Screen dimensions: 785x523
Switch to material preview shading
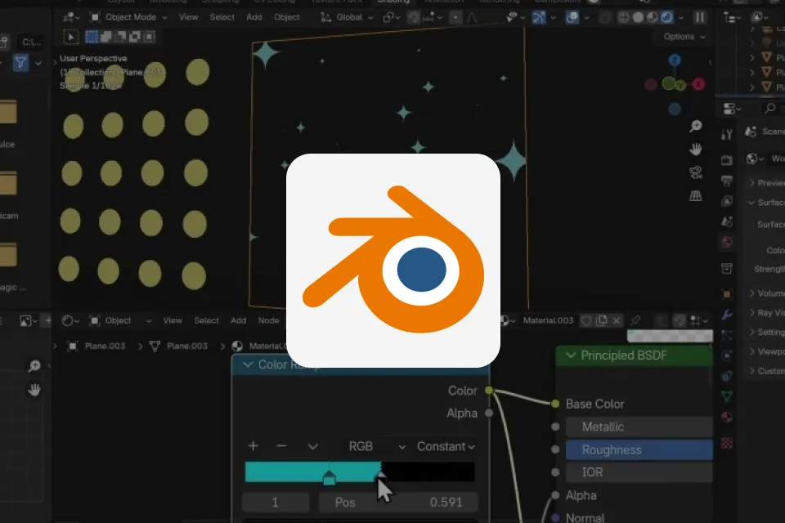click(653, 17)
